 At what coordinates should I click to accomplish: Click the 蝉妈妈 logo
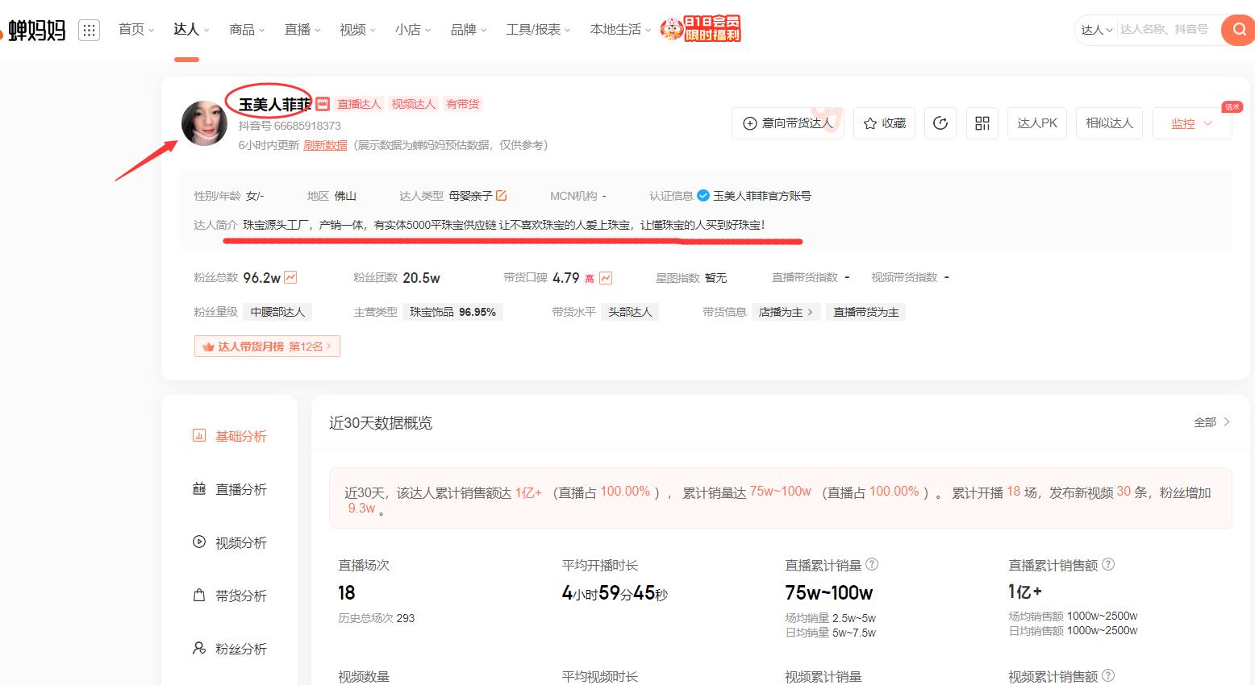pos(33,31)
